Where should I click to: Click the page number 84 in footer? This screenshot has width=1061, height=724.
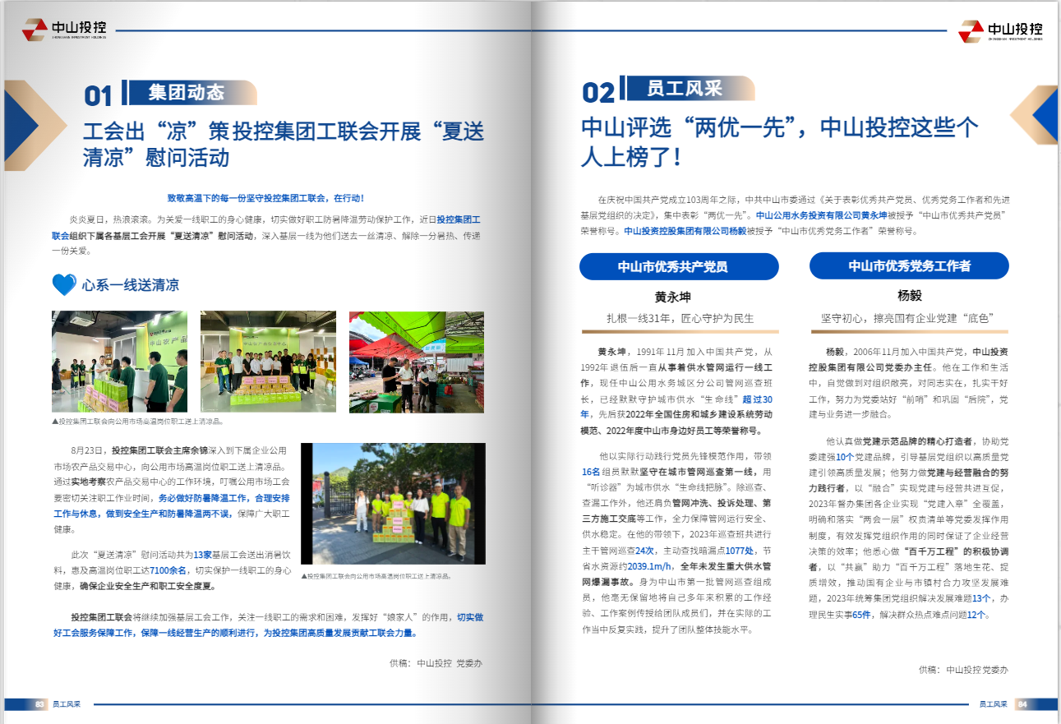[1022, 704]
